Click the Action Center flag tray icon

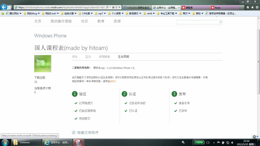[218, 143]
